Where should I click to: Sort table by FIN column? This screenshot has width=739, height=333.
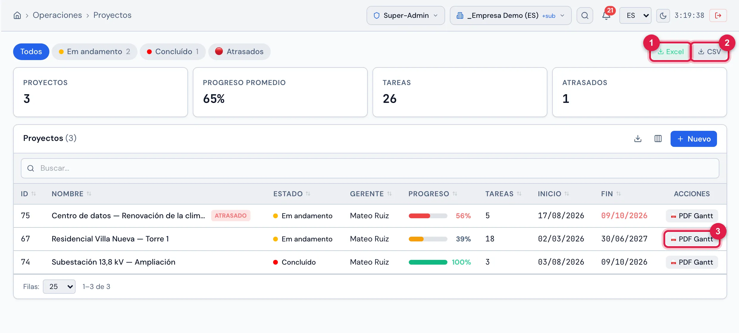611,194
